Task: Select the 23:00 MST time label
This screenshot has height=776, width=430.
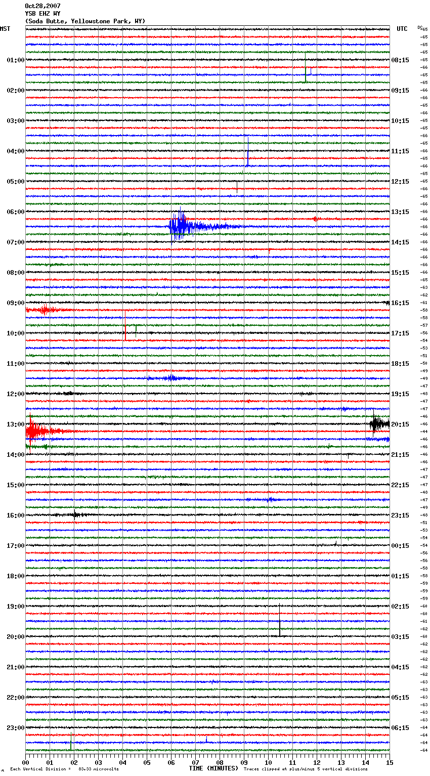Action: tap(15, 728)
